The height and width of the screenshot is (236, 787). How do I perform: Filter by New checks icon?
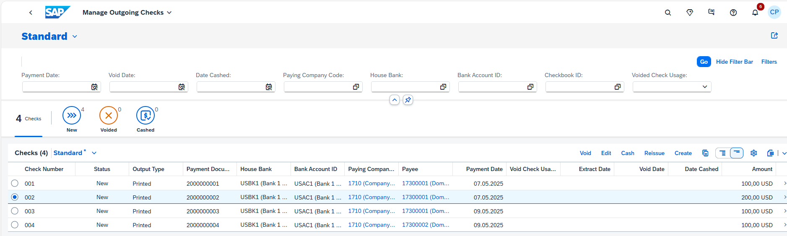(x=72, y=115)
